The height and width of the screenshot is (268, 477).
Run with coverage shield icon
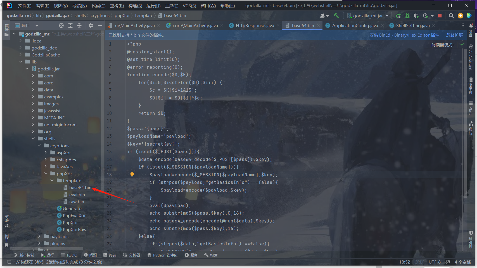[x=416, y=16]
